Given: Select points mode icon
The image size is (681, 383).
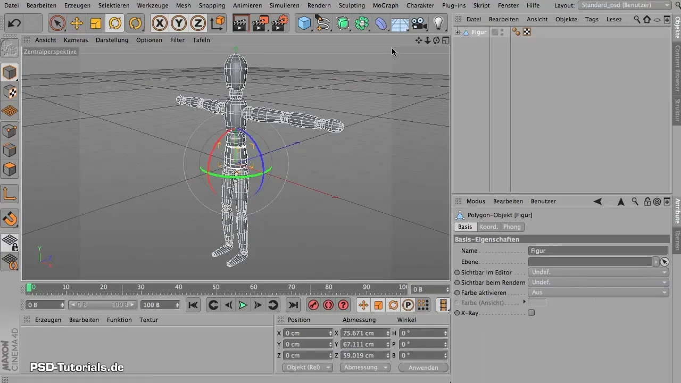Looking at the screenshot, I should pos(10,130).
